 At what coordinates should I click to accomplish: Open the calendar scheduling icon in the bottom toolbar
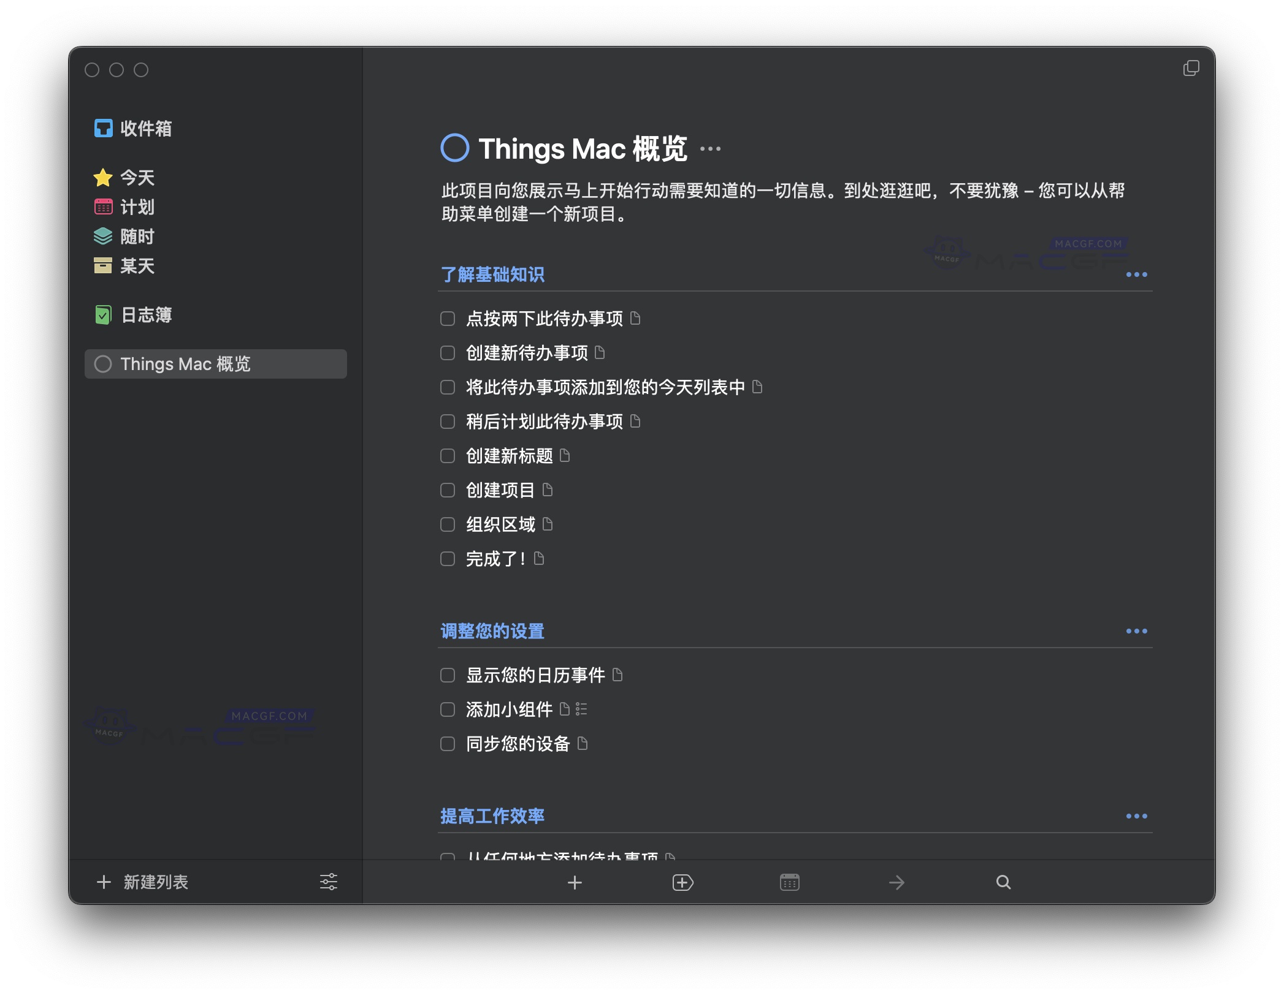coord(790,882)
